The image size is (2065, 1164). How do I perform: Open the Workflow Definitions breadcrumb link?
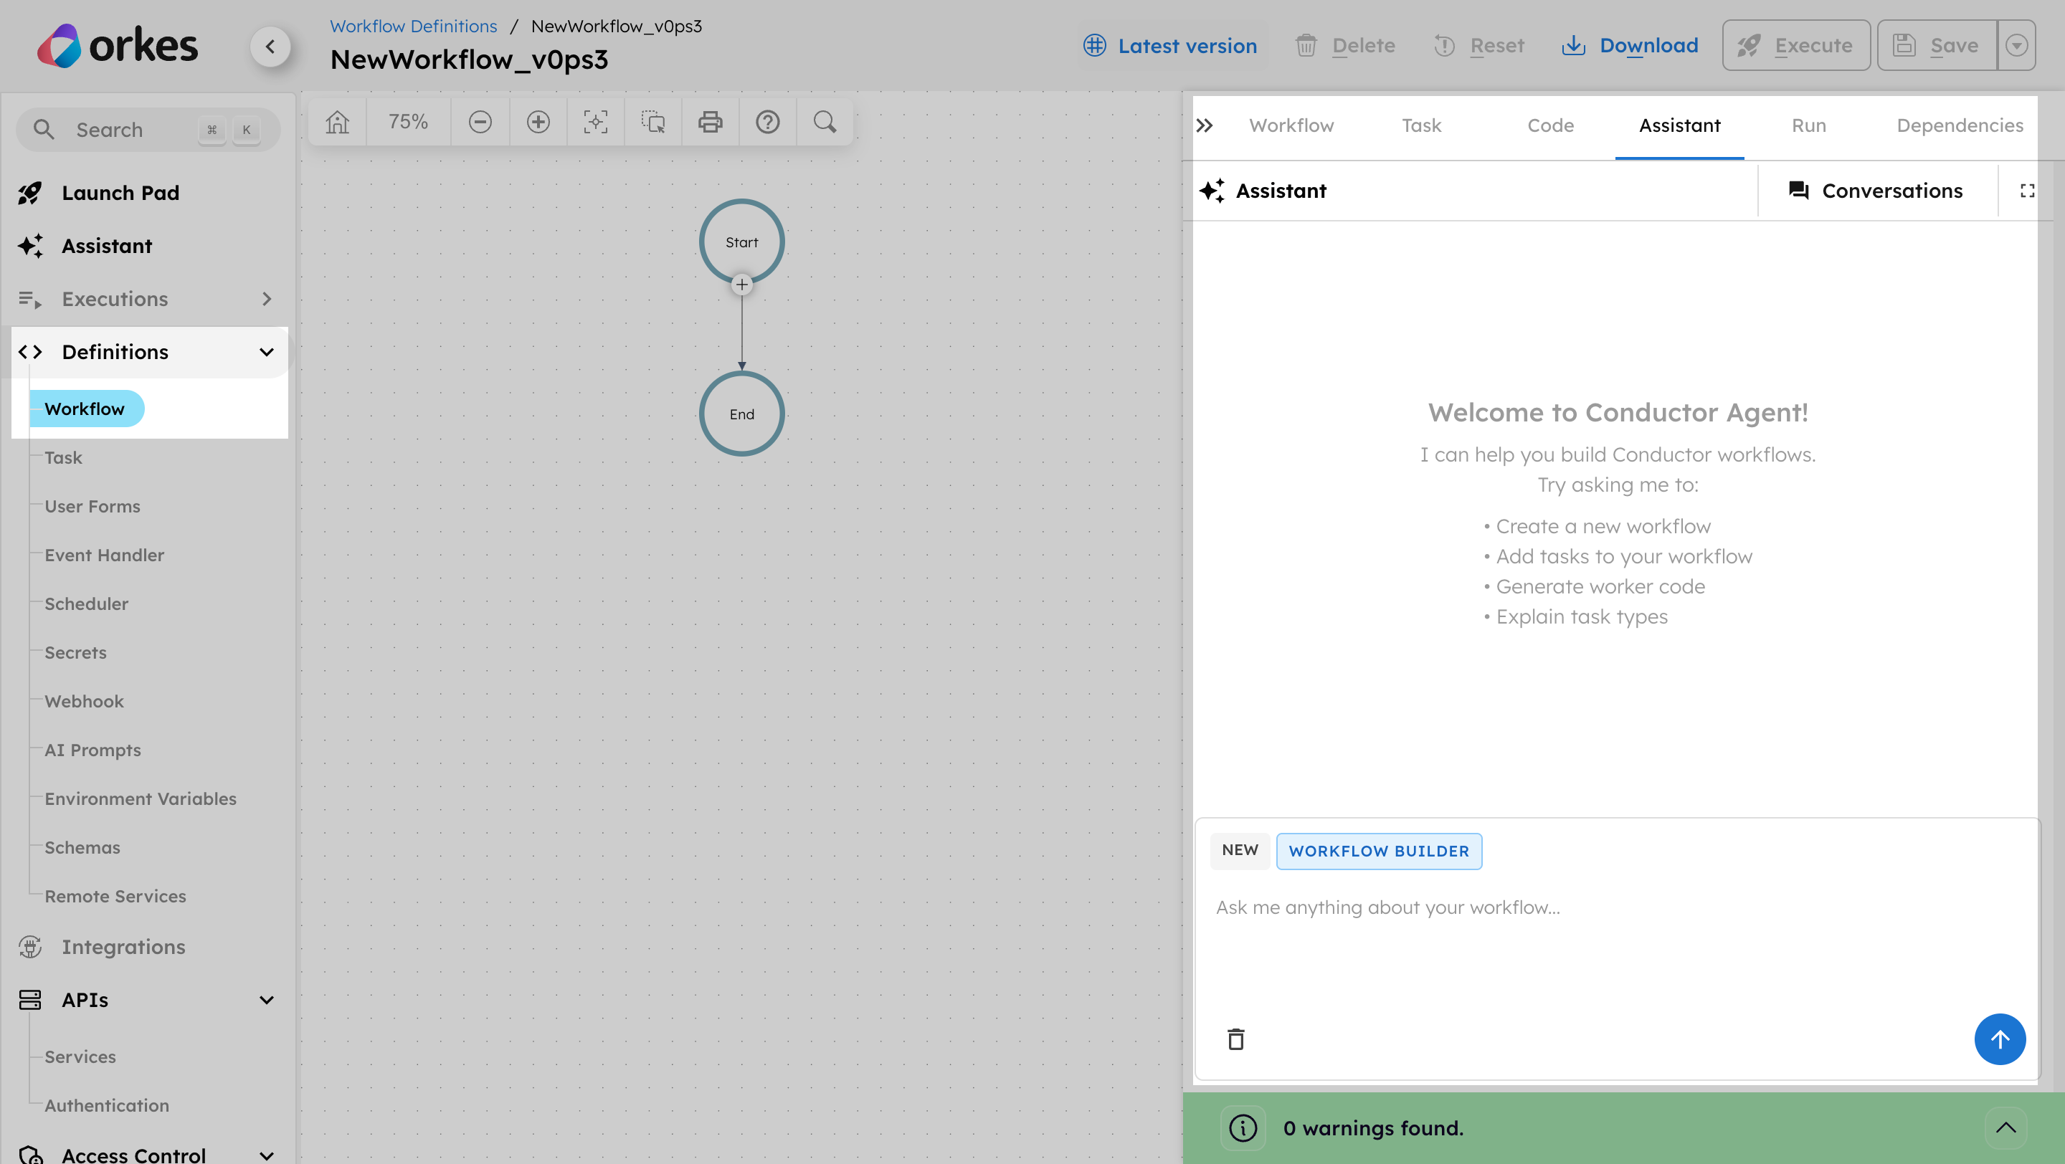(x=413, y=26)
